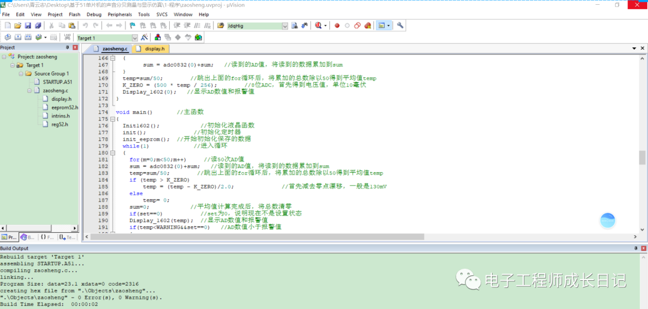Click the Undo arrow icon
Screen dimensions: 648x309
coord(85,25)
